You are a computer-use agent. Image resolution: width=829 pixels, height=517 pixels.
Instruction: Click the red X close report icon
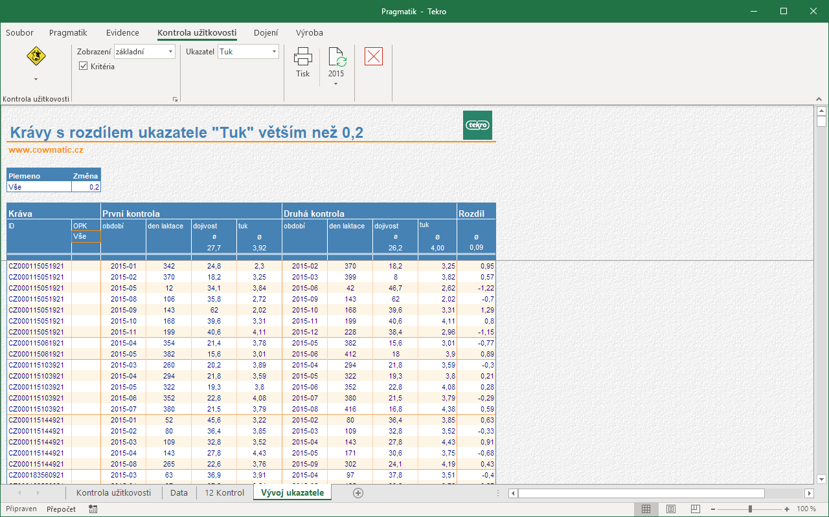click(374, 56)
